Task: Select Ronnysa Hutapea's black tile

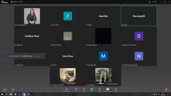Action: pyautogui.click(x=103, y=36)
